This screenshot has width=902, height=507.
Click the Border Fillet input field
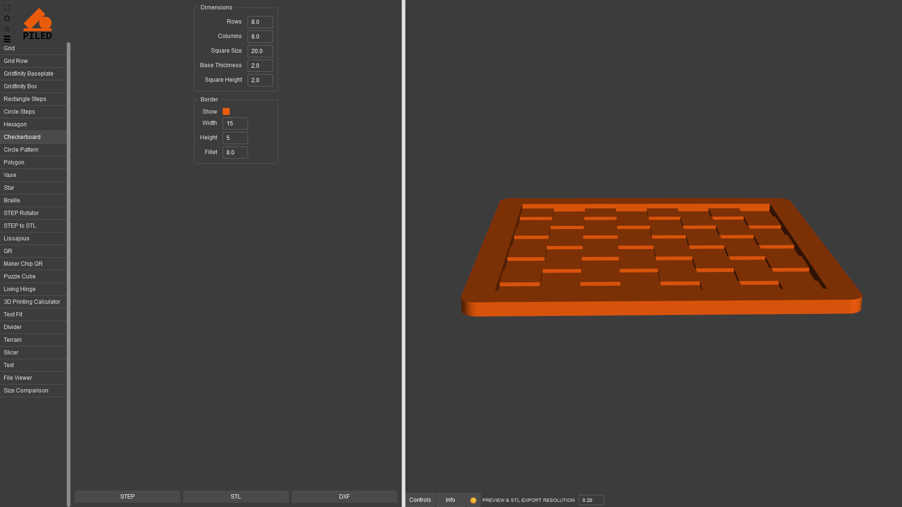[x=235, y=153]
